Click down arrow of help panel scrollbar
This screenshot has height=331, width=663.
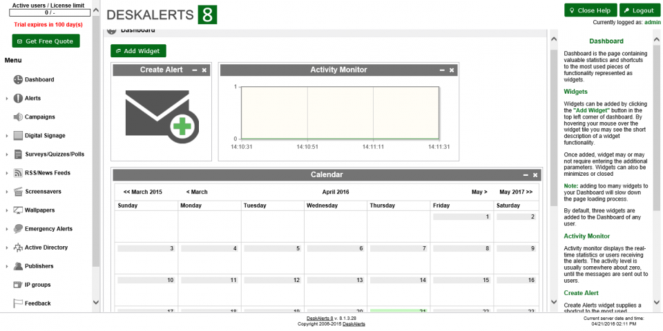pos(657,301)
